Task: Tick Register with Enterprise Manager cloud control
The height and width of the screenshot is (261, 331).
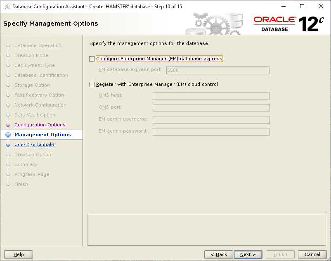Action: (x=92, y=85)
